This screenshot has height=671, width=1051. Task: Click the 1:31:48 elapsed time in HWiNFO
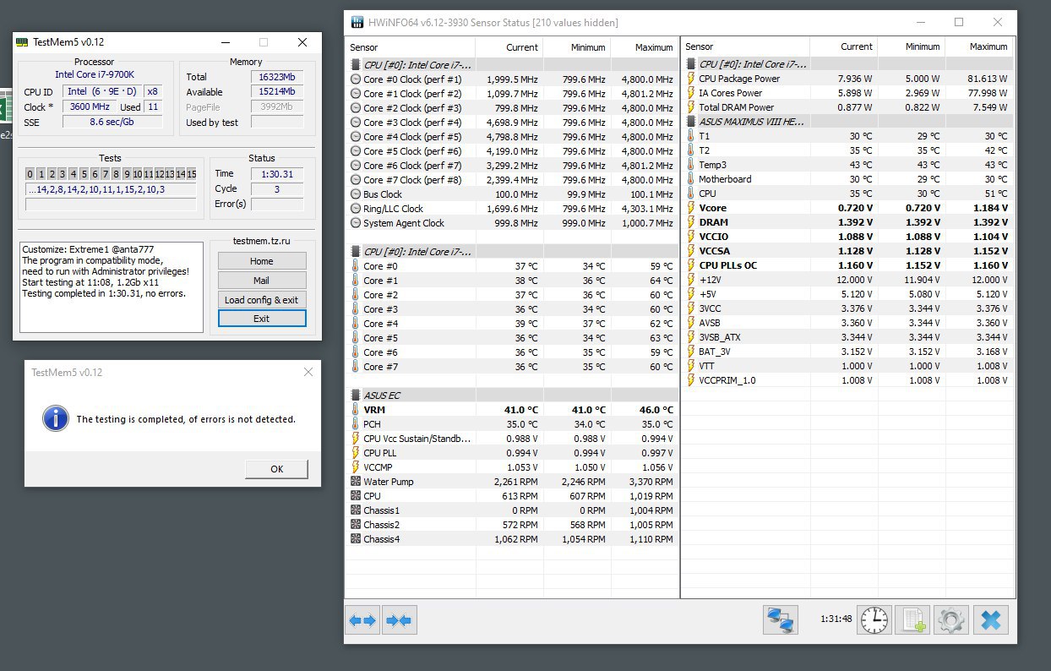[835, 619]
